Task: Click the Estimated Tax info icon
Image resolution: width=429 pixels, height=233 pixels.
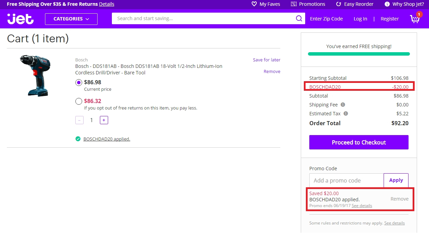Action: pos(346,114)
